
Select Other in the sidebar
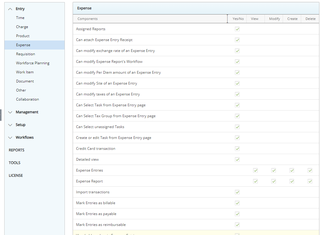coord(21,90)
